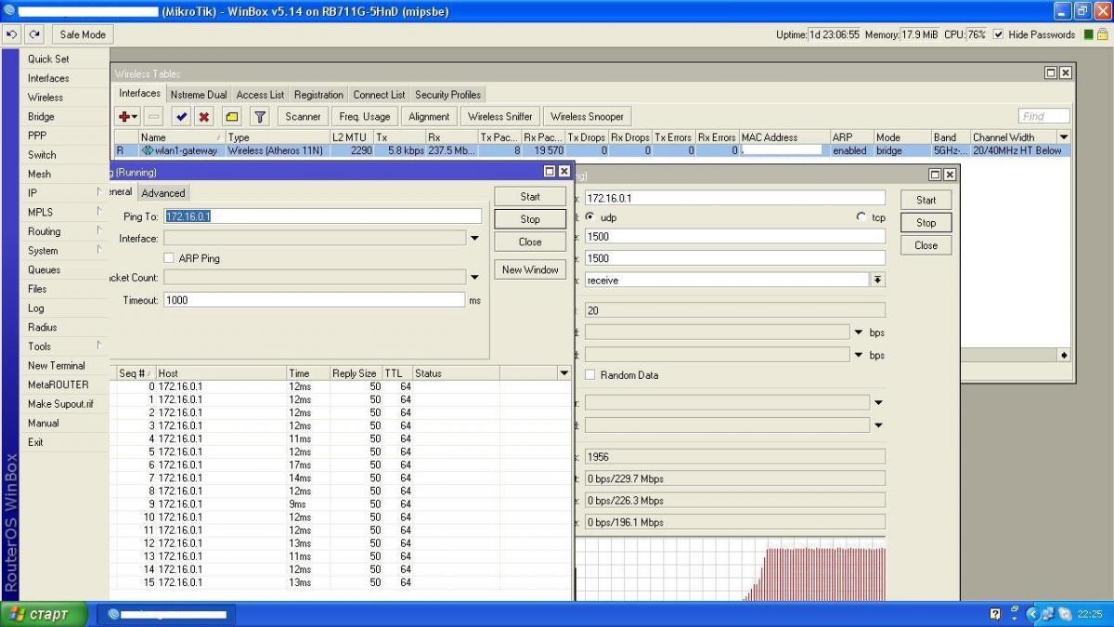This screenshot has height=627, width=1114.
Task: Click the Redo arrow icon
Action: click(x=34, y=34)
